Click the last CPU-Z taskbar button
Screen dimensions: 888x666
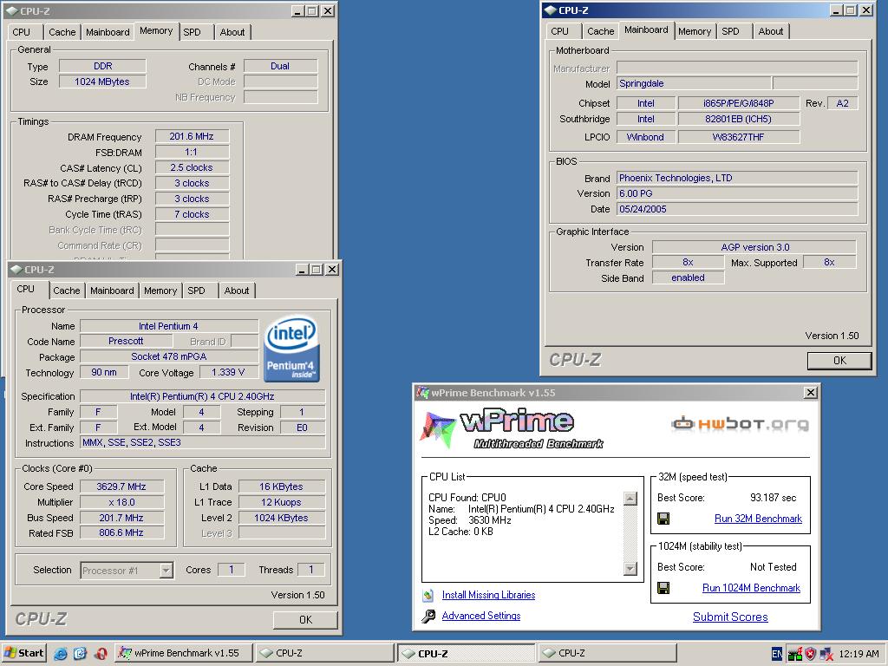pyautogui.click(x=608, y=653)
